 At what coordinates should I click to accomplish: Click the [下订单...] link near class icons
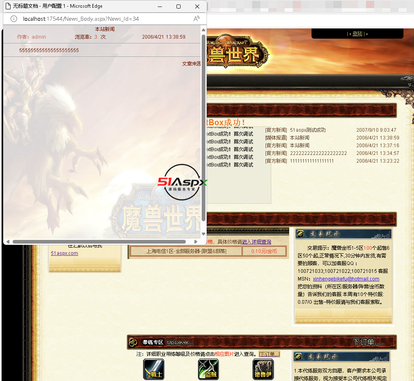pyautogui.click(x=269, y=354)
